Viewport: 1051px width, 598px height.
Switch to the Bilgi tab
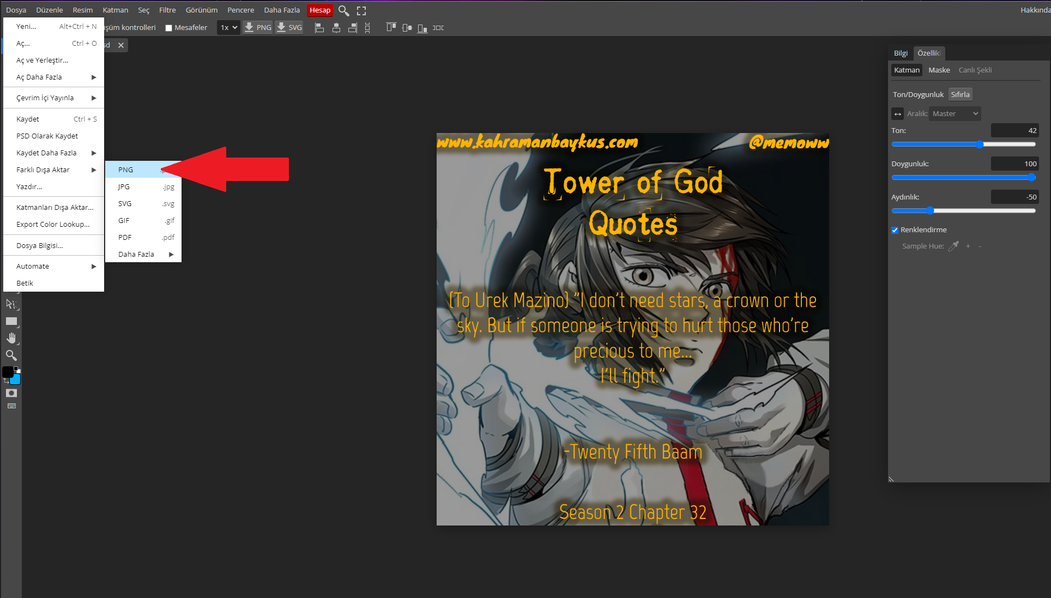901,53
